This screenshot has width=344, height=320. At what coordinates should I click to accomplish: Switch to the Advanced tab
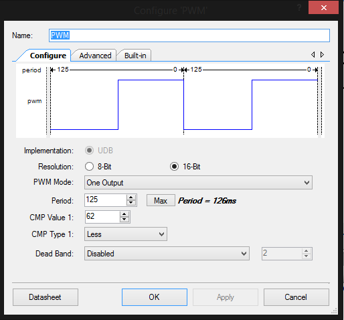(x=95, y=56)
